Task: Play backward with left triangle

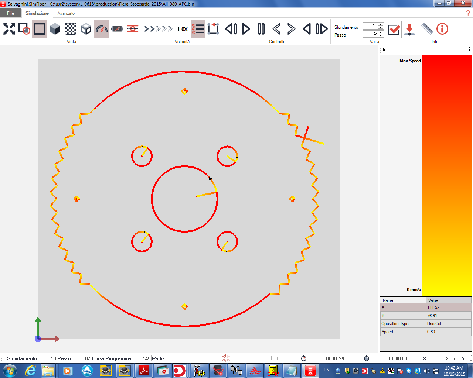Action: [x=307, y=29]
